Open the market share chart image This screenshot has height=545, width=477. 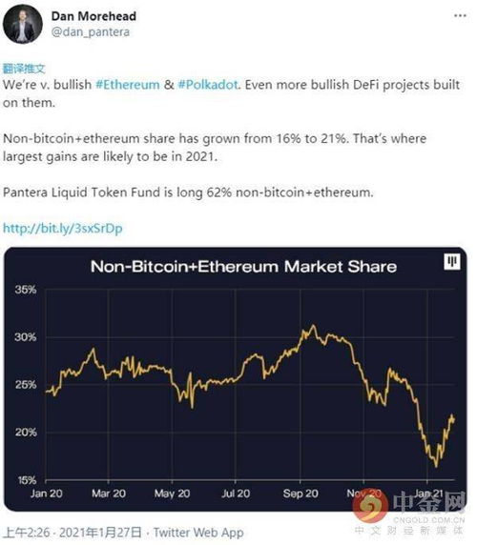(236, 379)
